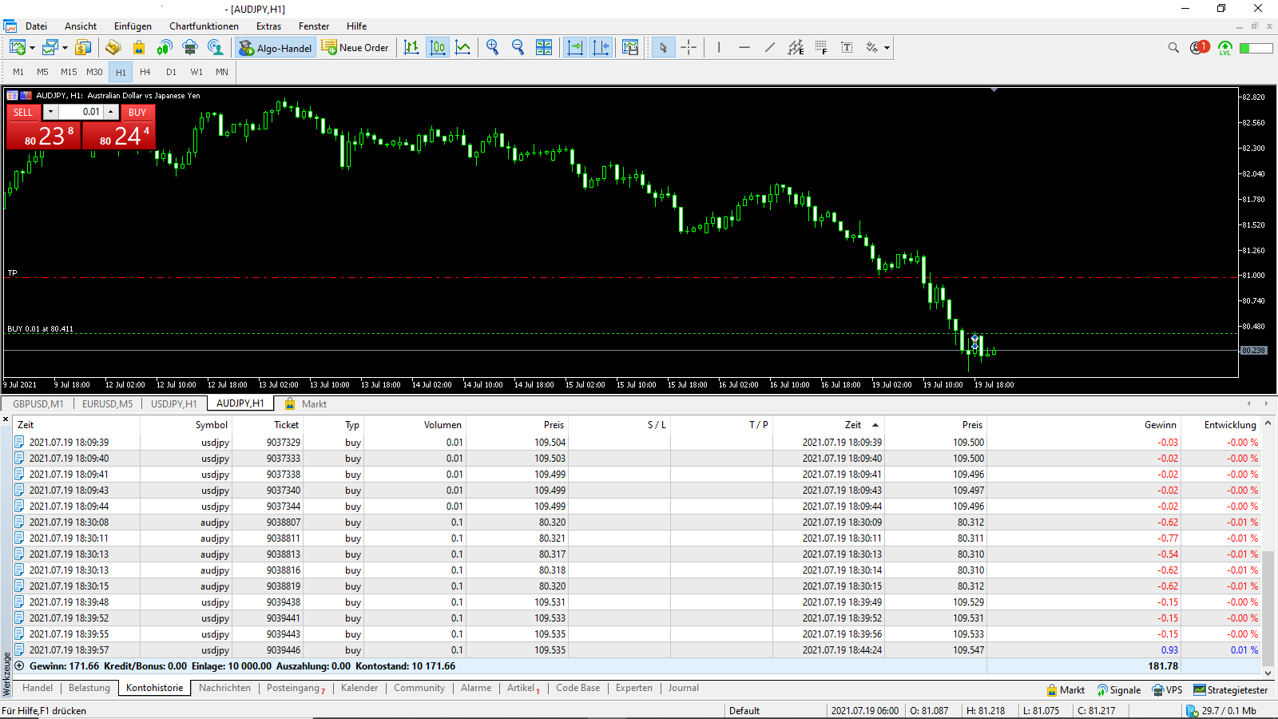Toggle Algo-Handel trading on or off
The height and width of the screenshot is (719, 1278).
276,48
